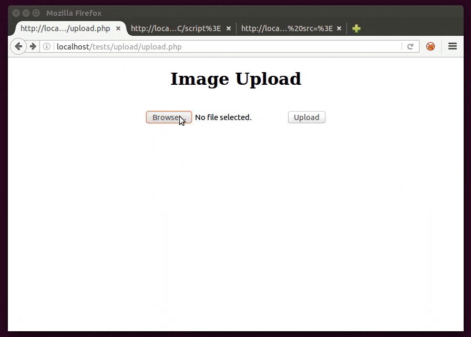Screen dimensions: 471x337
Task: Click the Browse file button
Action: point(169,117)
